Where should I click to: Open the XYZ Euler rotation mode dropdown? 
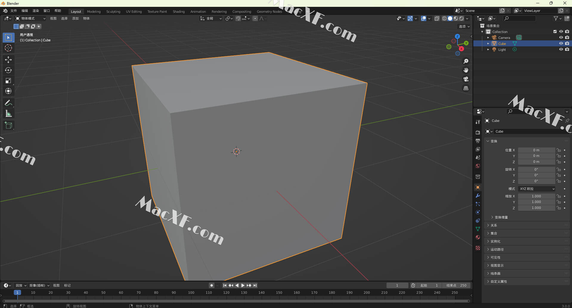coord(537,189)
